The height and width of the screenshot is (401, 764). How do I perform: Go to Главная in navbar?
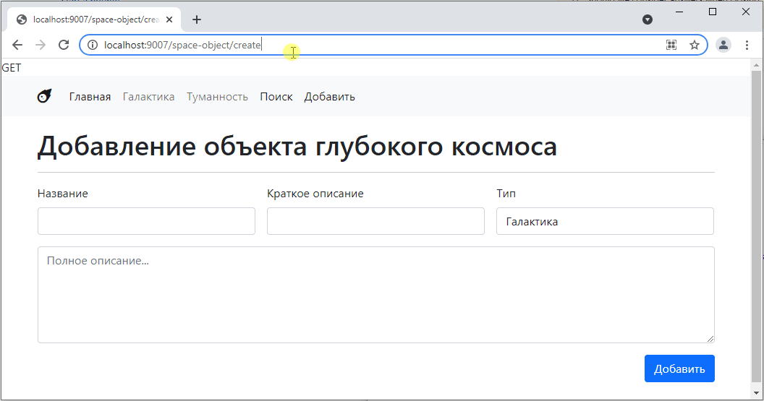(90, 97)
